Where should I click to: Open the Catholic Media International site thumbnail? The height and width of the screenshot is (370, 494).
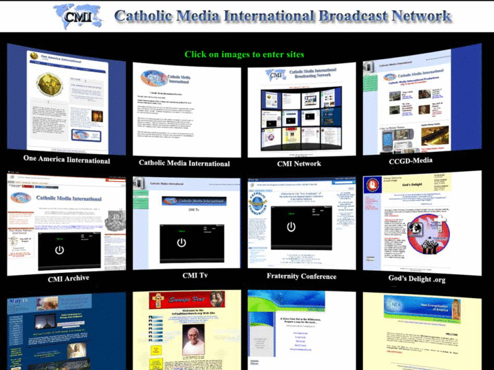click(x=187, y=109)
